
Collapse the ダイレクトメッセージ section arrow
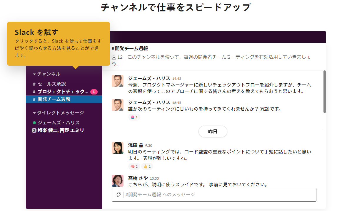(34, 113)
